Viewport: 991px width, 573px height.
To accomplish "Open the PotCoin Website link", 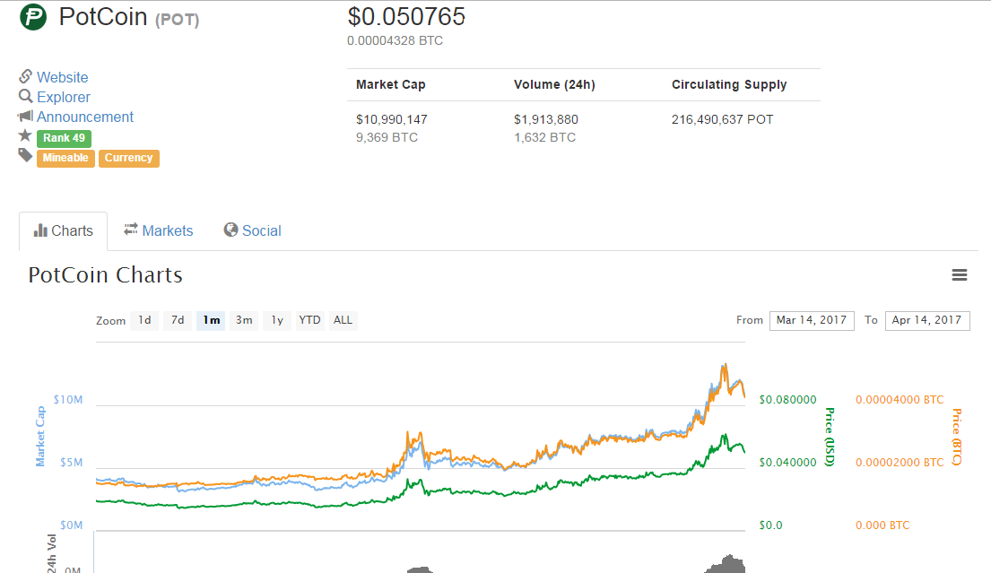I will pos(63,77).
